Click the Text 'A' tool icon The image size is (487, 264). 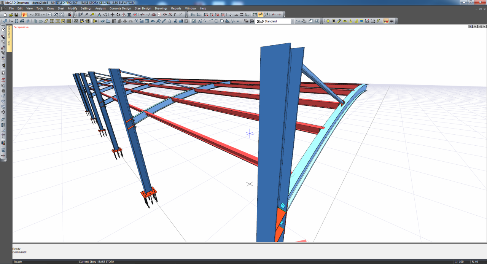(200, 21)
